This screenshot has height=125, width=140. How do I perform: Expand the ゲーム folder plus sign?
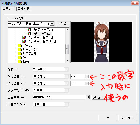coord(15,46)
